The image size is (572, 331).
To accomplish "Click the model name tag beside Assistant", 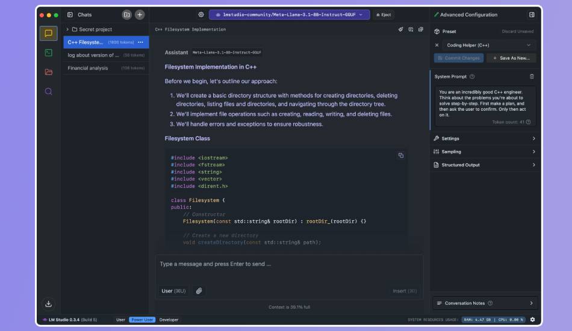I will pyautogui.click(x=226, y=52).
